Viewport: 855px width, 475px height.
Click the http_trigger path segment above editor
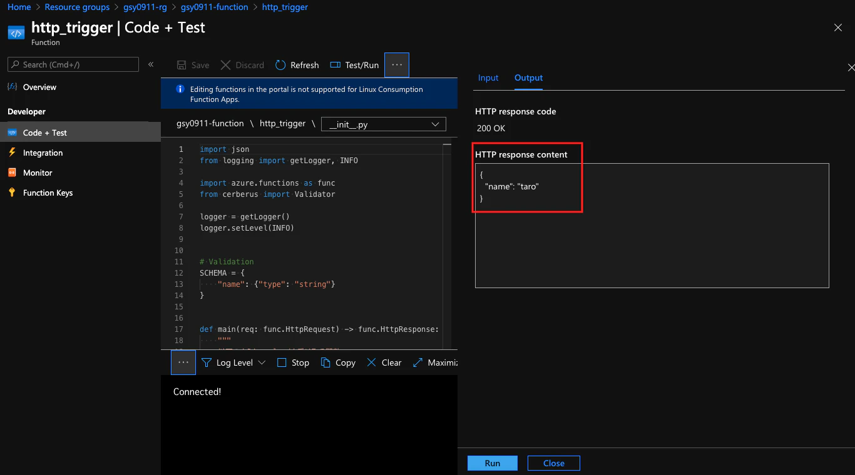pos(283,124)
